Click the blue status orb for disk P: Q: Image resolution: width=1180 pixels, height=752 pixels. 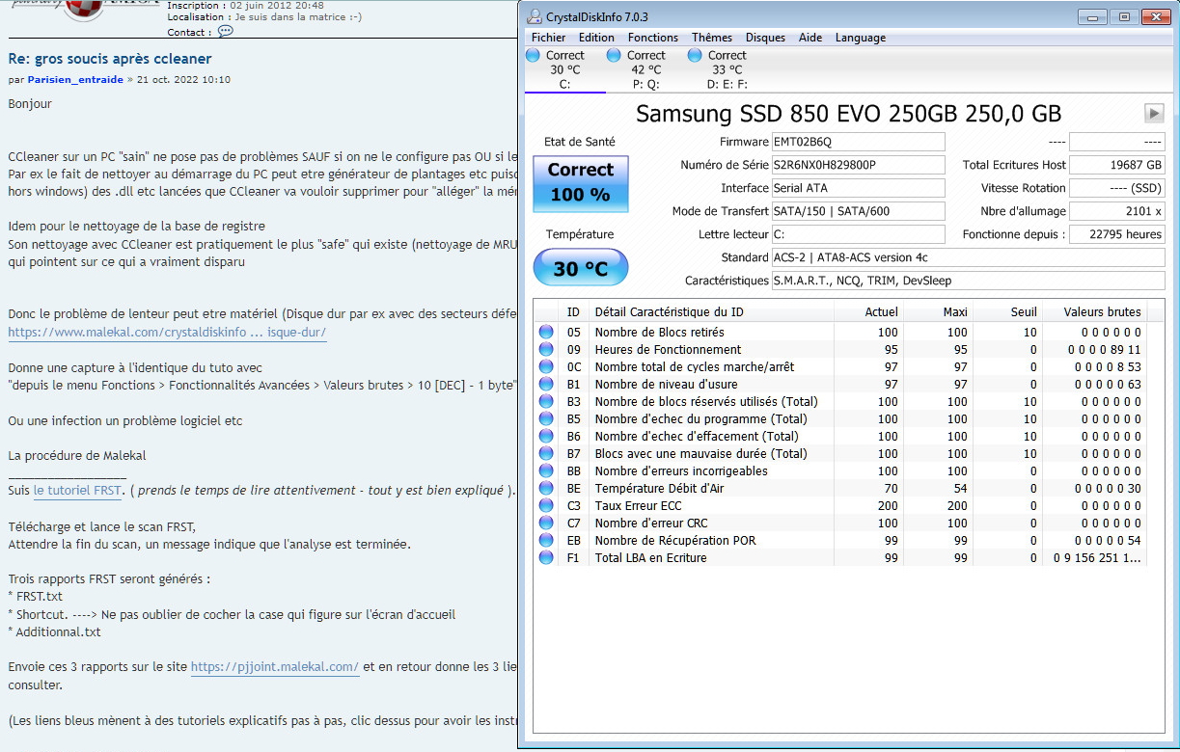[x=614, y=56]
